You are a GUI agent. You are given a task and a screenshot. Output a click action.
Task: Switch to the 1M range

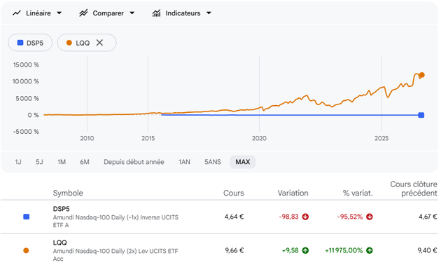[62, 162]
